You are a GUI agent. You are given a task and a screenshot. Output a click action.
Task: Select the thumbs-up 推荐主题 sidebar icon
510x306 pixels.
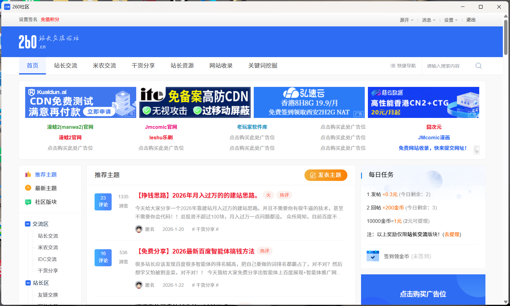point(28,174)
